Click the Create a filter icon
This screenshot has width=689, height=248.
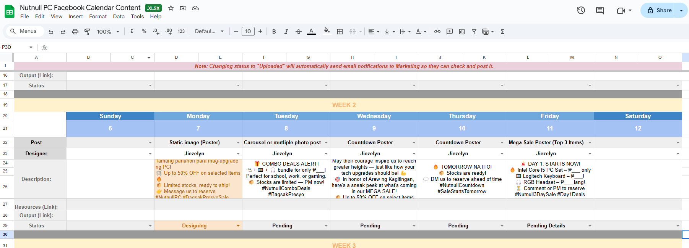tap(474, 32)
